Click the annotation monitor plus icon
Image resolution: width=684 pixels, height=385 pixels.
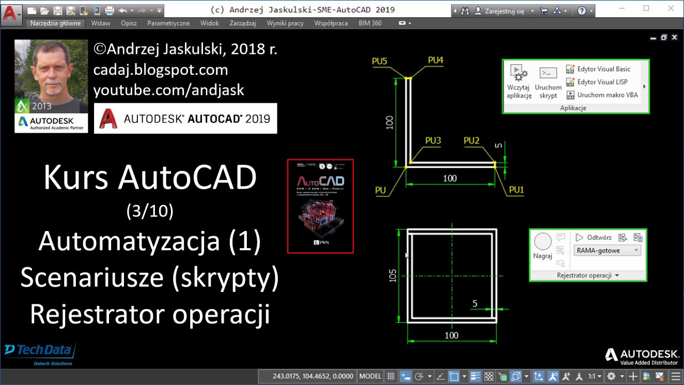tap(633, 376)
